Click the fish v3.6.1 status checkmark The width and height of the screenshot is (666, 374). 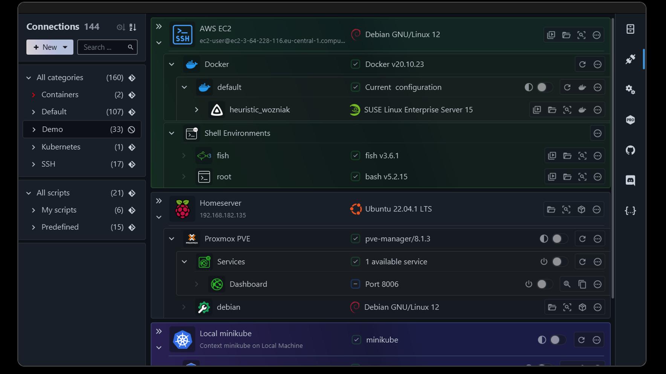tap(355, 156)
